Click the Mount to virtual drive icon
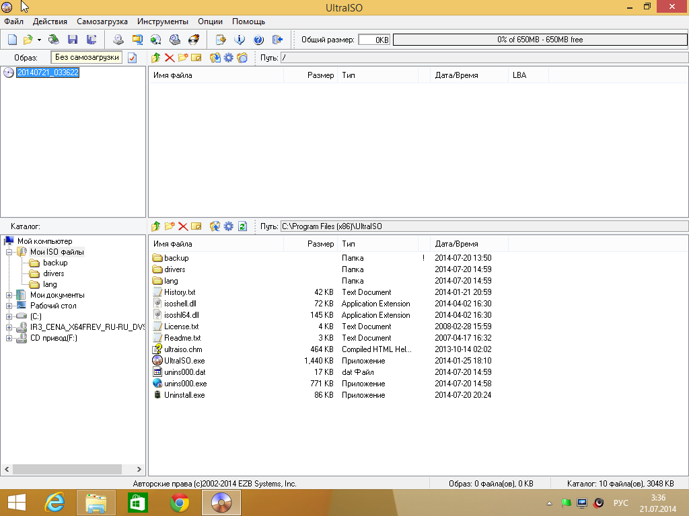This screenshot has width=689, height=516. click(x=175, y=40)
